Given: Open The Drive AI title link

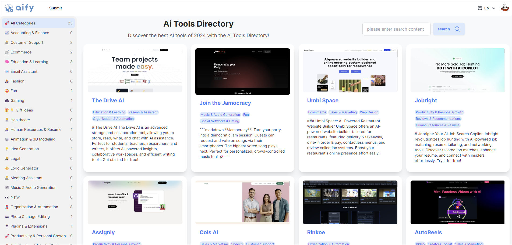Looking at the screenshot, I should (x=108, y=100).
